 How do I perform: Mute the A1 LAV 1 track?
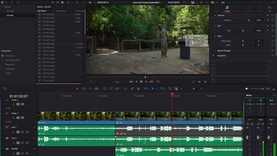[27, 132]
